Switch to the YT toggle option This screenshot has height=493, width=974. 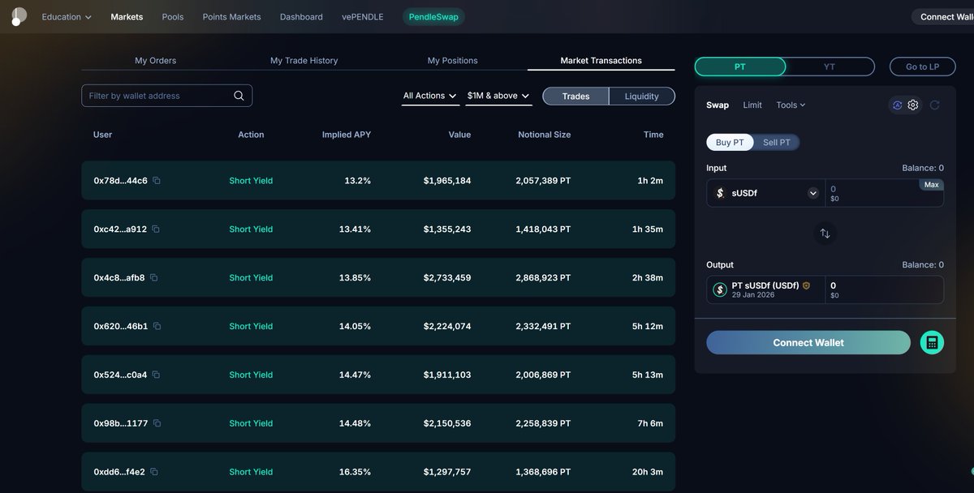click(829, 66)
